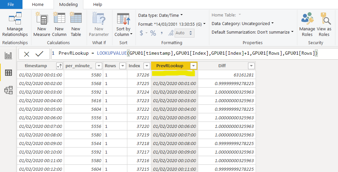
Task: Click timestamp cell 01/02/2020 00:12:00
Action: [41, 169]
